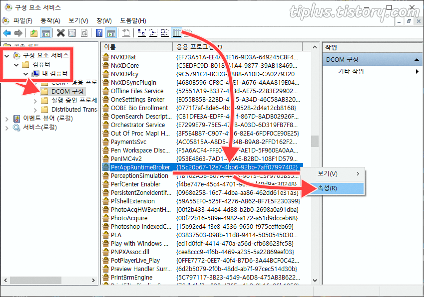
Task: Collapse the DCOM 구성 action section
Action: pos(417,60)
